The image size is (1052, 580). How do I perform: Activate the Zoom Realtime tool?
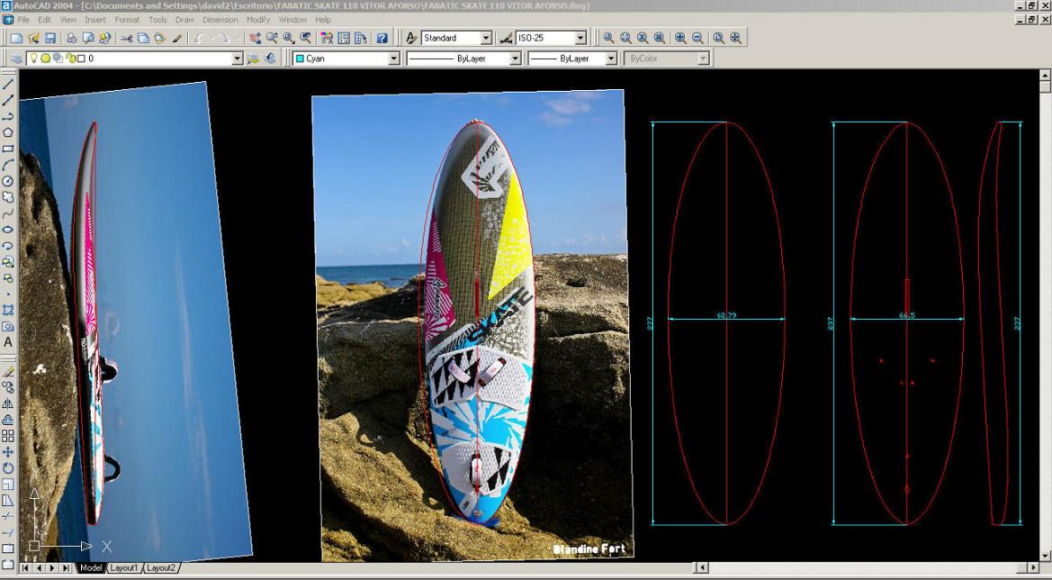(272, 38)
